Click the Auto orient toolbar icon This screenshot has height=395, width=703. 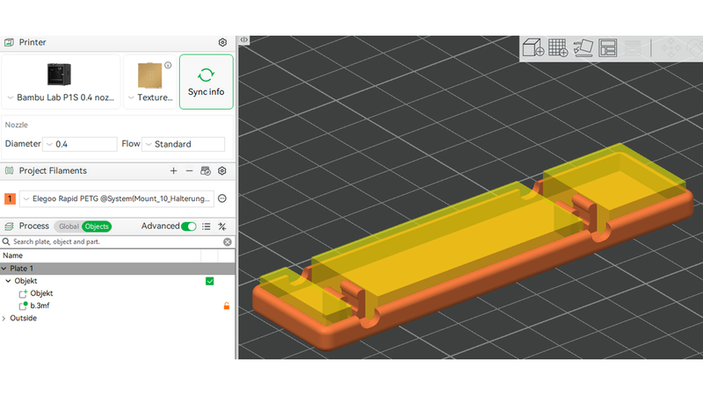(x=583, y=47)
